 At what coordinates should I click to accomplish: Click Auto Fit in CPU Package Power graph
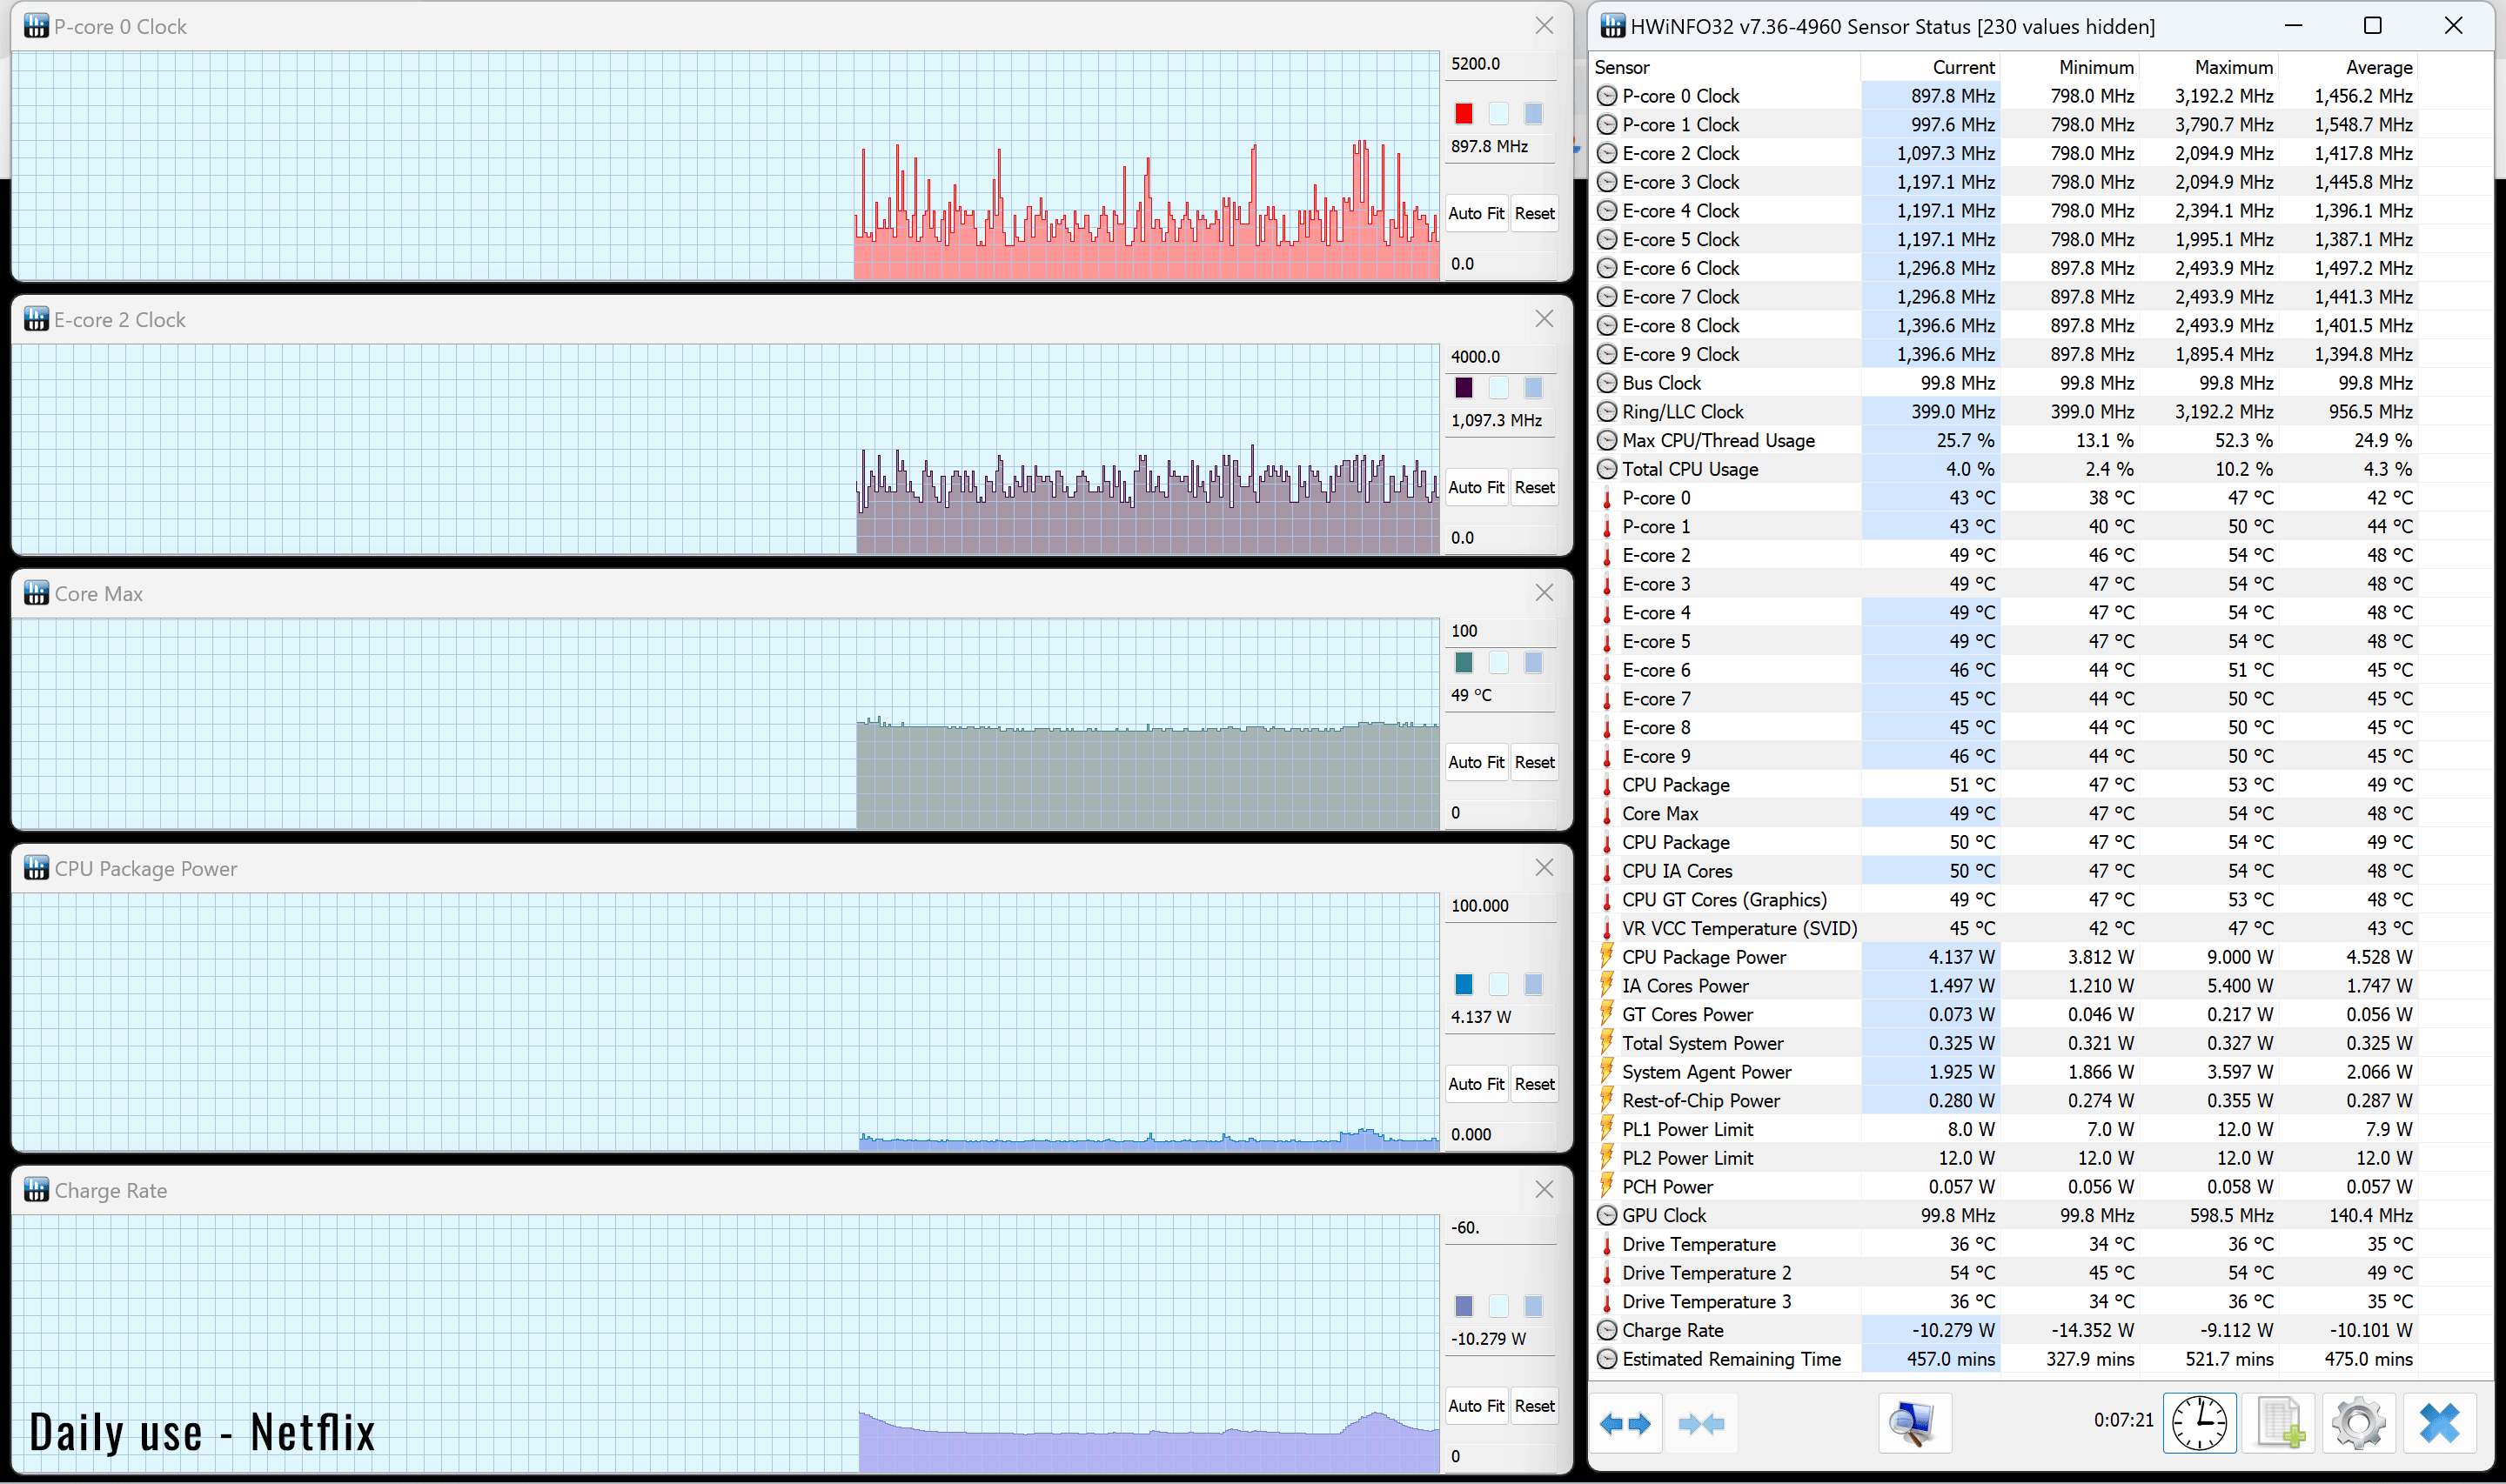(x=1476, y=1084)
